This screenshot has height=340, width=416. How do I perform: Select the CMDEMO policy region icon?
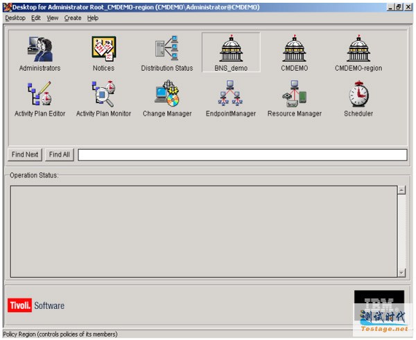[x=294, y=50]
